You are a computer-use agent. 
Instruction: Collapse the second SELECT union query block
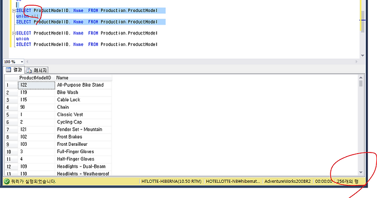[14, 33]
